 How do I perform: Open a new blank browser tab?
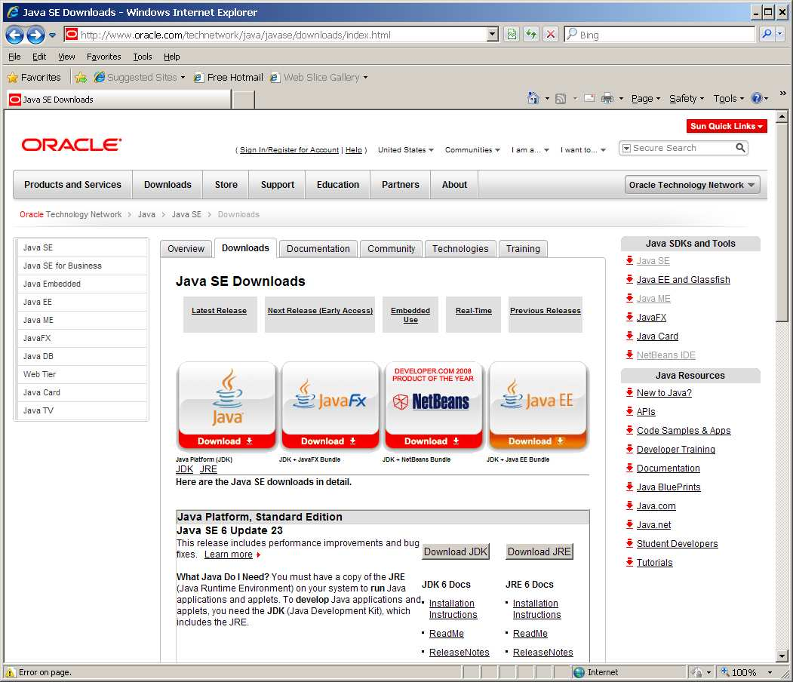243,100
